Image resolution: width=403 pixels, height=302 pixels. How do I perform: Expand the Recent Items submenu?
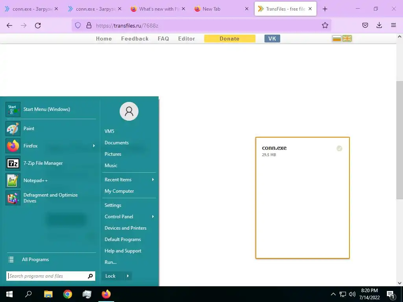pos(153,179)
